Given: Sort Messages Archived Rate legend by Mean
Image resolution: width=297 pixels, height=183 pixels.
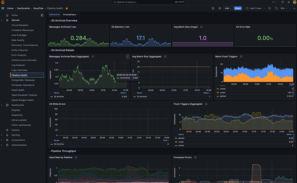Looking at the screenshot, I should (124, 93).
